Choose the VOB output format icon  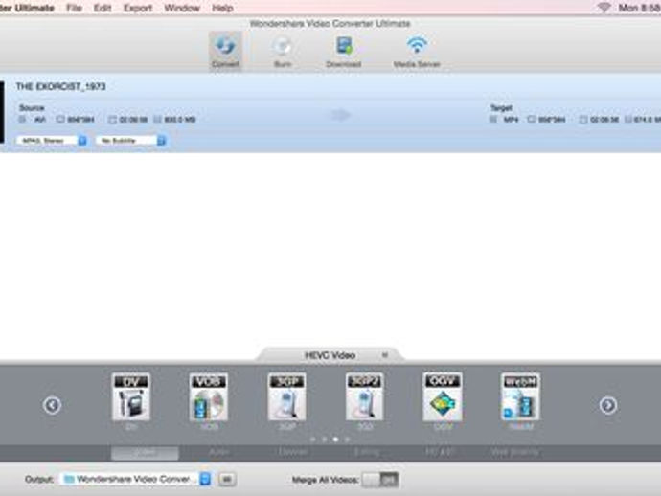[x=209, y=397]
